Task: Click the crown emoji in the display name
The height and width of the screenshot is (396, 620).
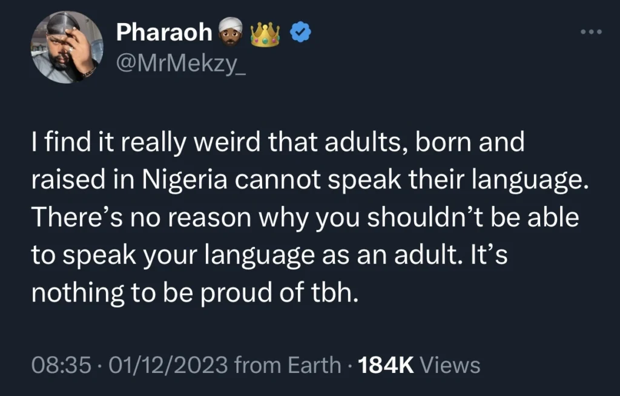Action: [263, 33]
